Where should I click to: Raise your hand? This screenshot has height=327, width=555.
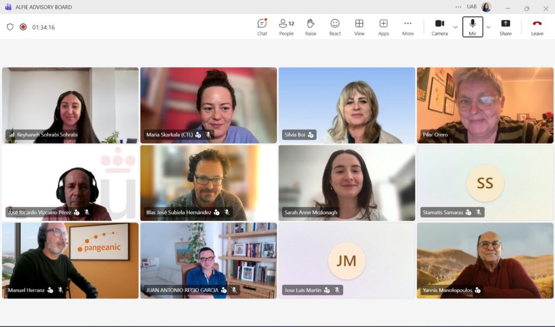[x=311, y=27]
